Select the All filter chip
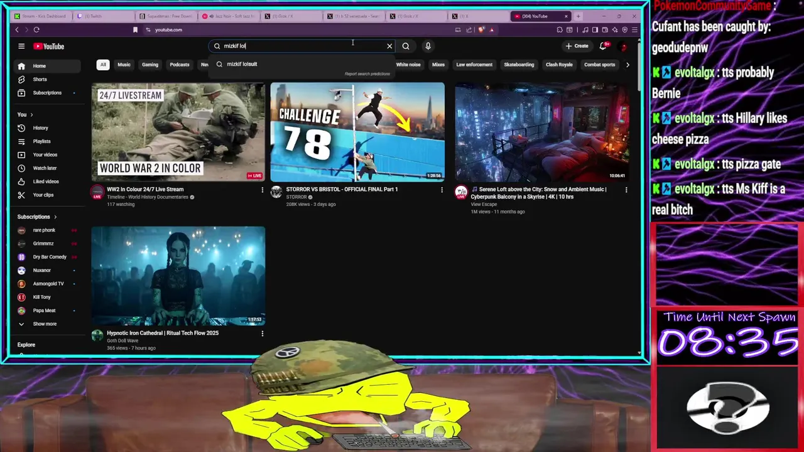 coord(103,65)
